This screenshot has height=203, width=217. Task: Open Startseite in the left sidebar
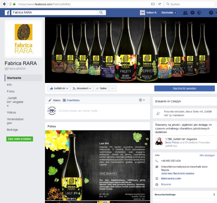click(x=24, y=78)
